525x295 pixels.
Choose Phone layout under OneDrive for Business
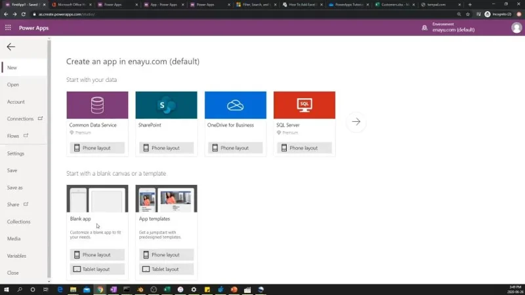236,148
